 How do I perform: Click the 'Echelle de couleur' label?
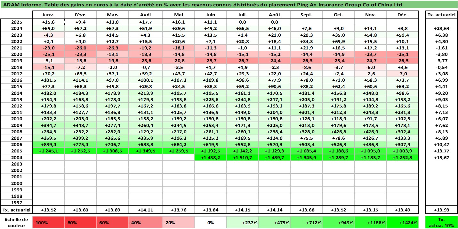(16, 223)
